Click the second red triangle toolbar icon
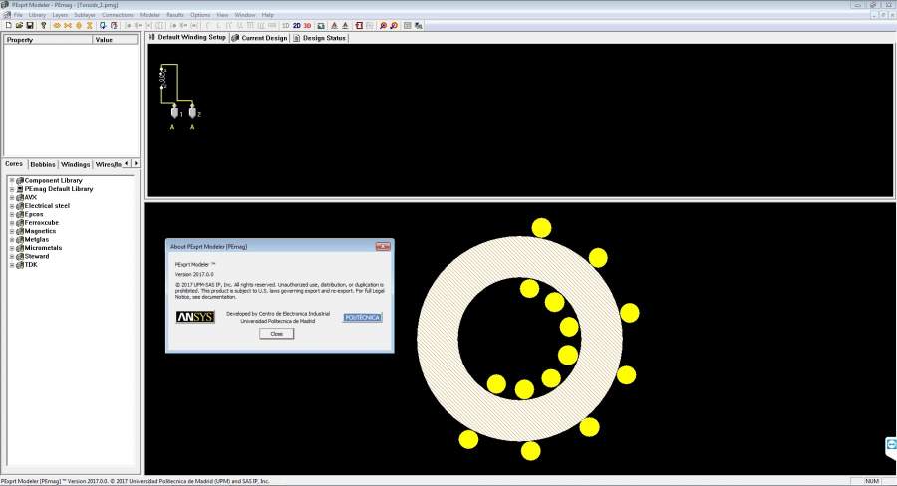The image size is (897, 486). coord(345,26)
